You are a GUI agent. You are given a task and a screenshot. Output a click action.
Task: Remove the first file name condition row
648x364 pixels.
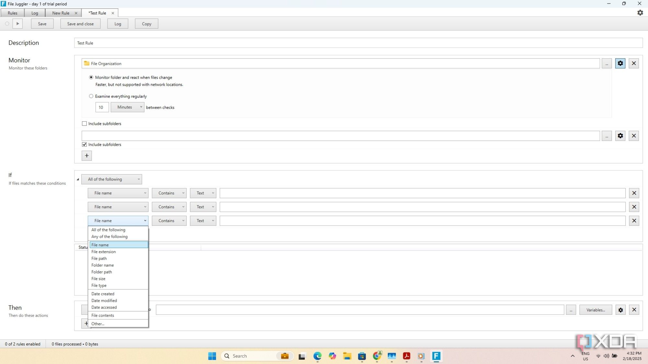click(634, 193)
